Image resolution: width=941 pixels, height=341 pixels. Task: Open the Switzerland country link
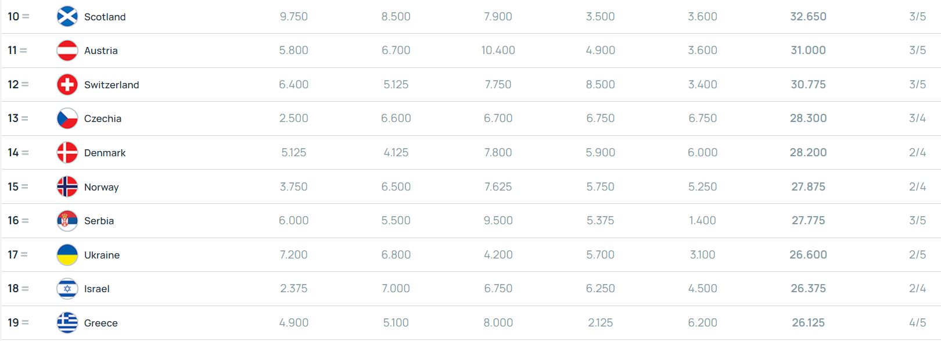pos(112,85)
